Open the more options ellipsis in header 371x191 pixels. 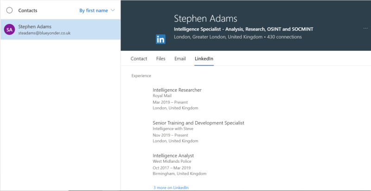(365, 29)
